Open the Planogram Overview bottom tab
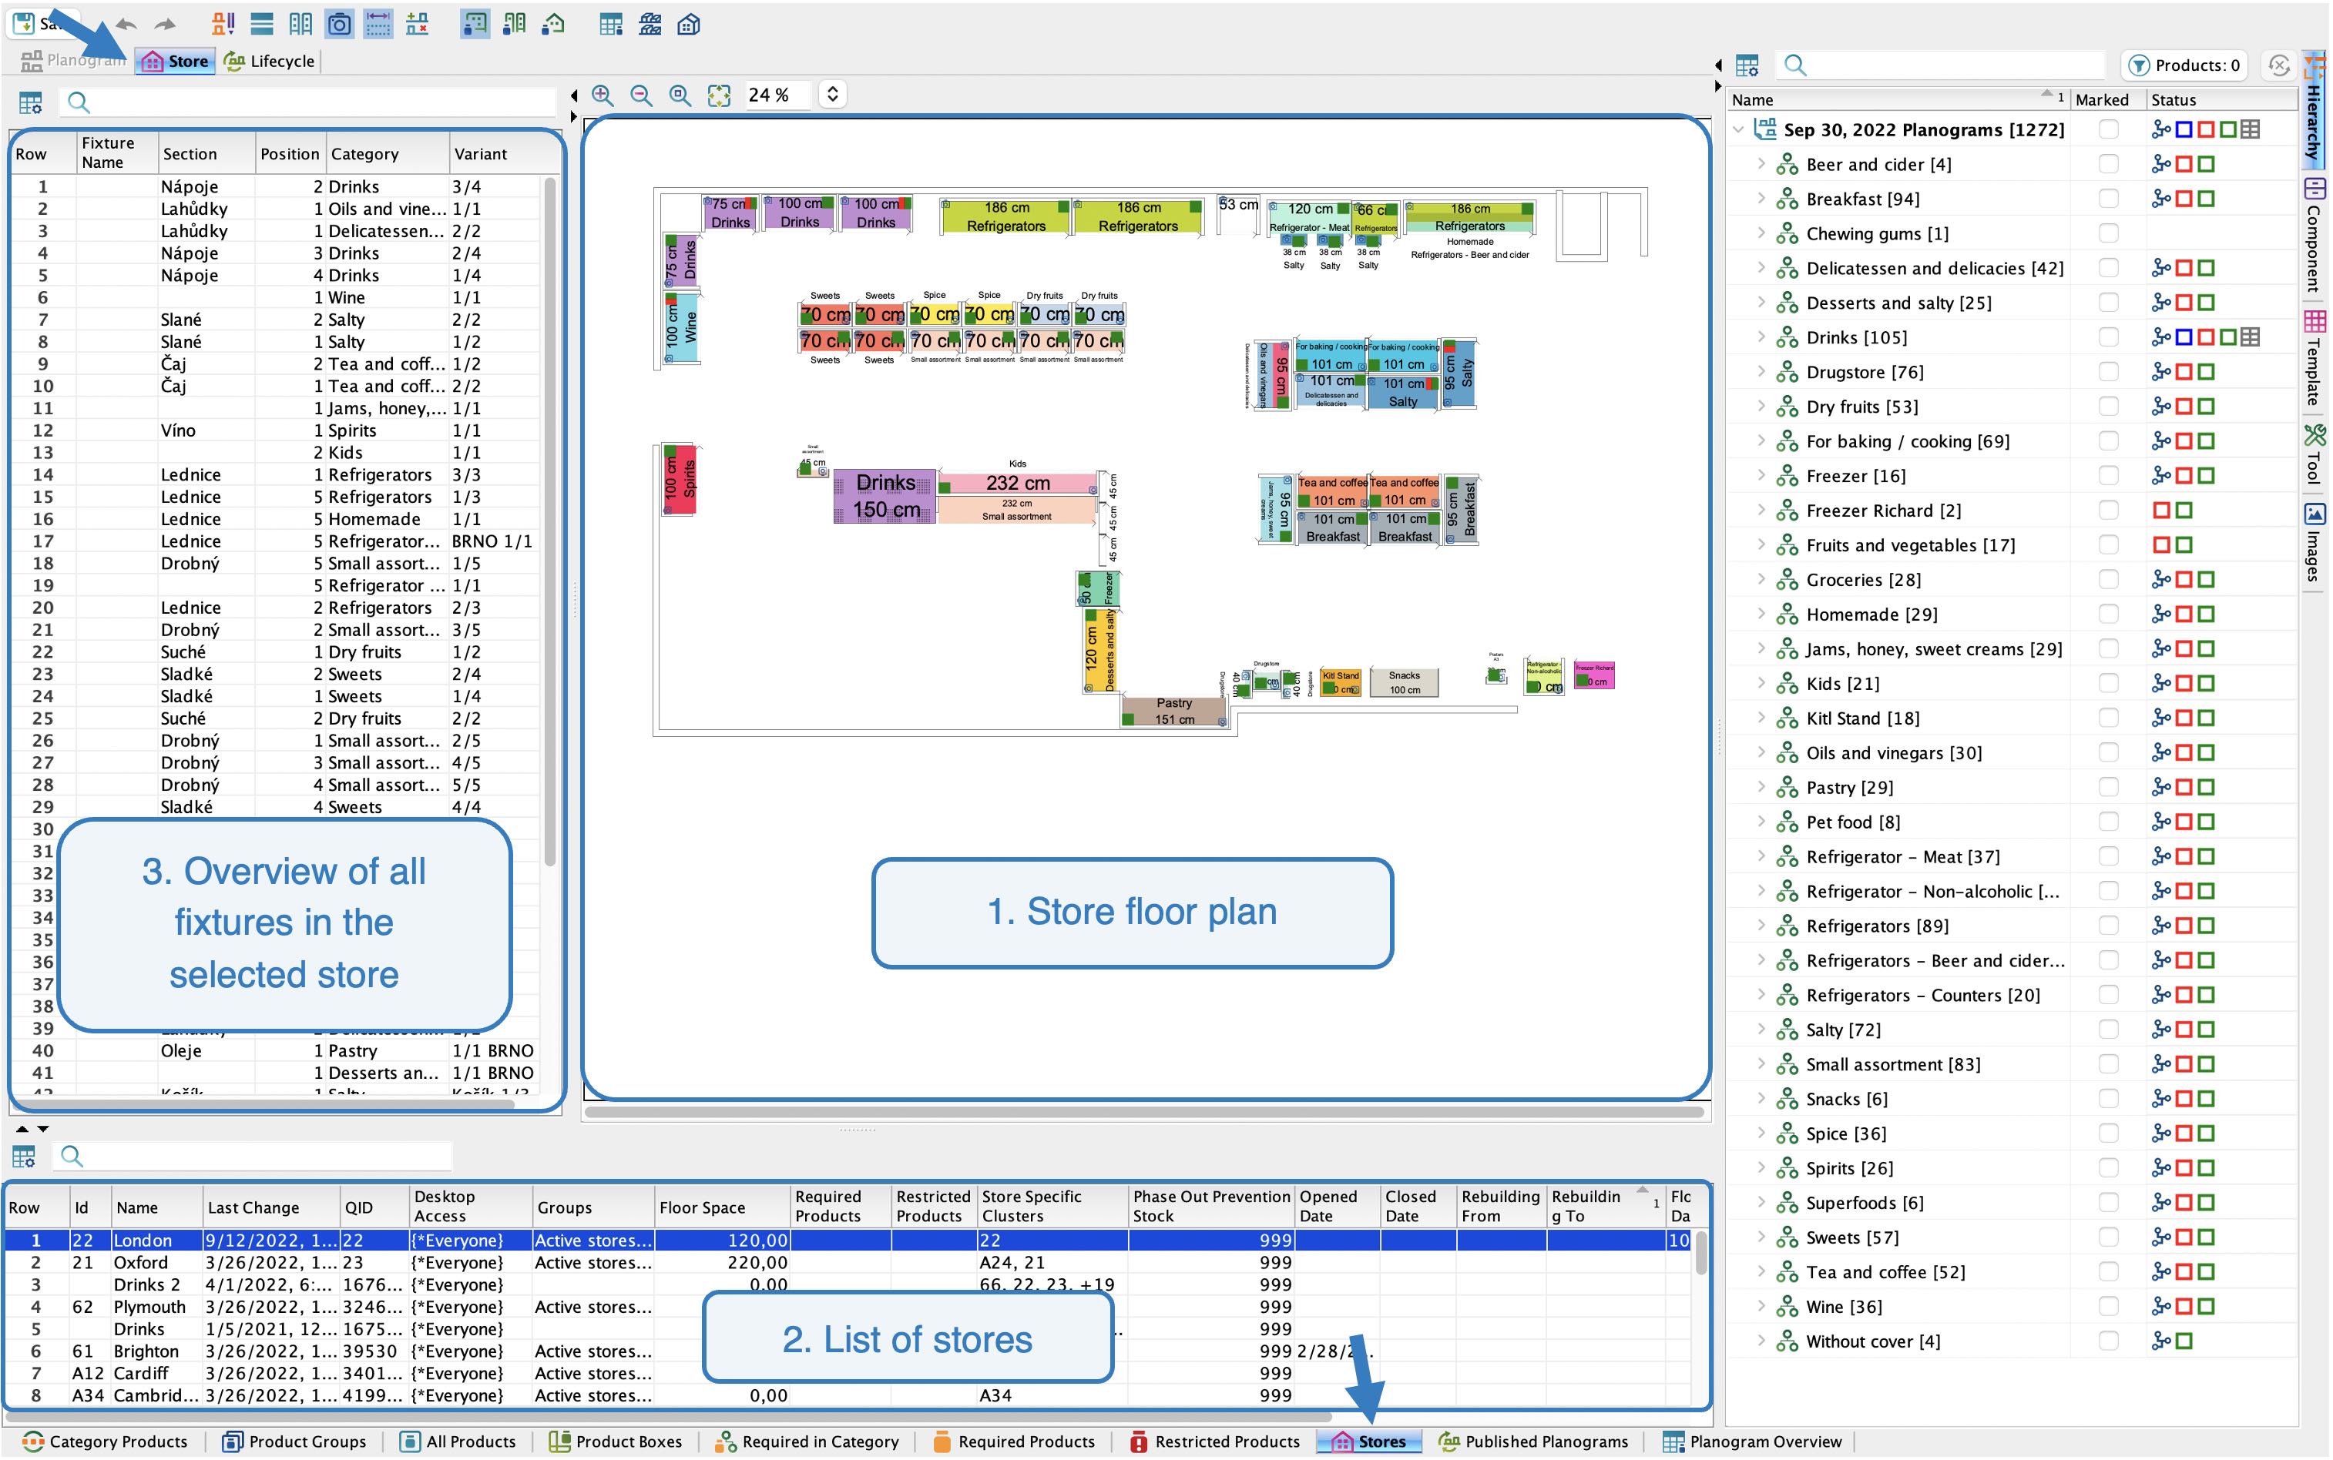The height and width of the screenshot is (1460, 2333). tap(1752, 1442)
